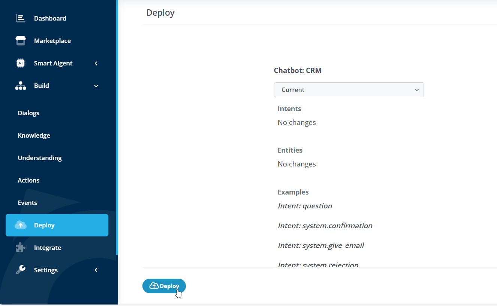Click the Dashboard chart icon
This screenshot has width=497, height=306.
[21, 18]
